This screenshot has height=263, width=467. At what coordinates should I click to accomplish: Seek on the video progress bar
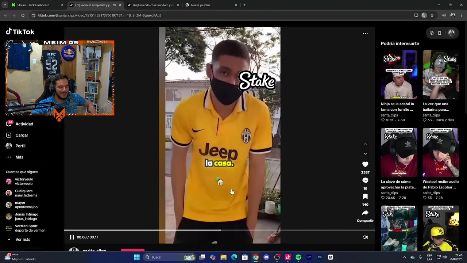[x=220, y=230]
